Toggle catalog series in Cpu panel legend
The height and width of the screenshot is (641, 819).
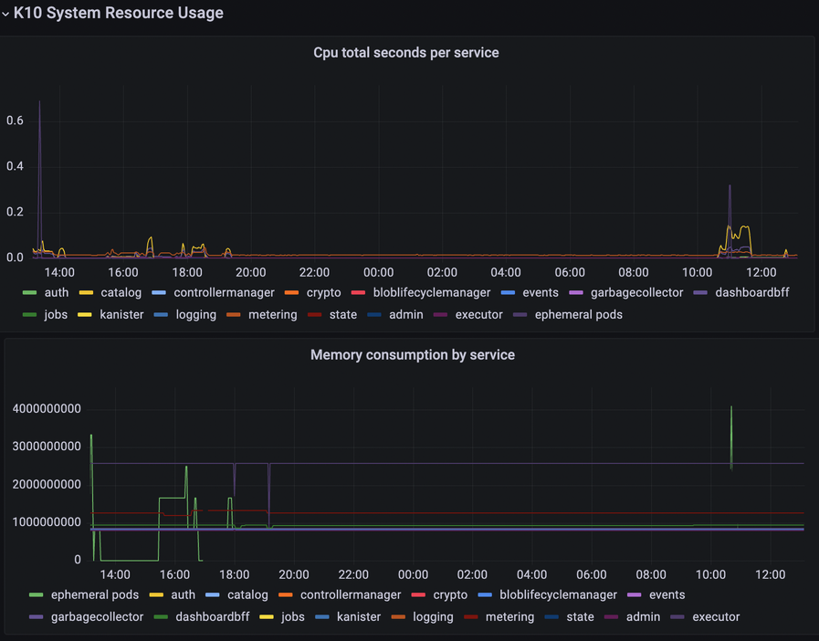[121, 292]
